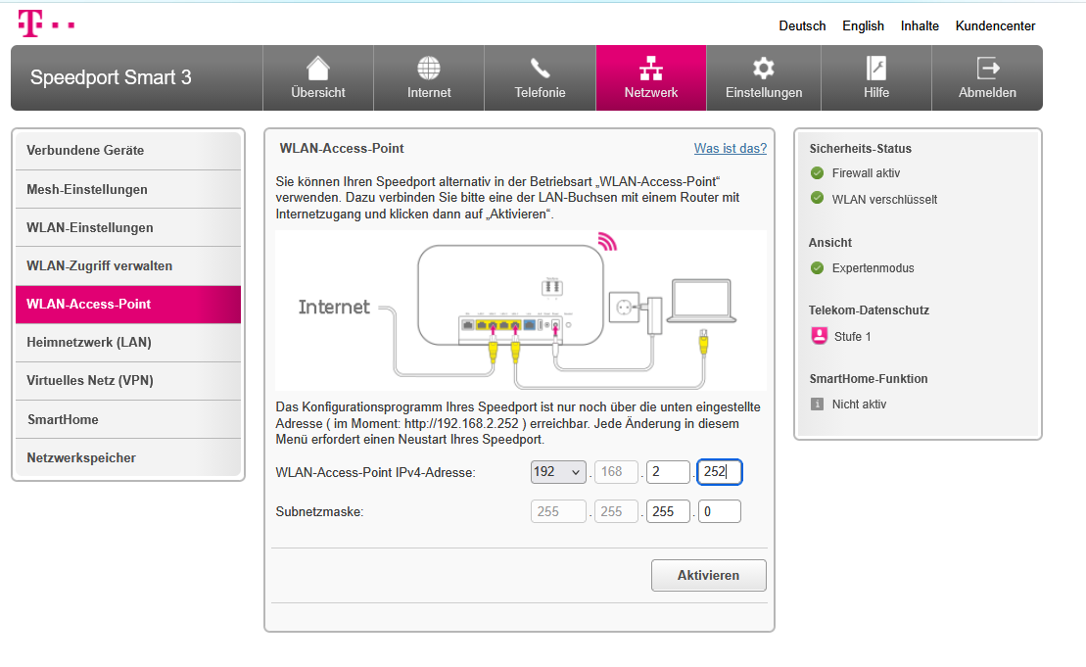Open SmartHome in sidebar

tap(128, 419)
